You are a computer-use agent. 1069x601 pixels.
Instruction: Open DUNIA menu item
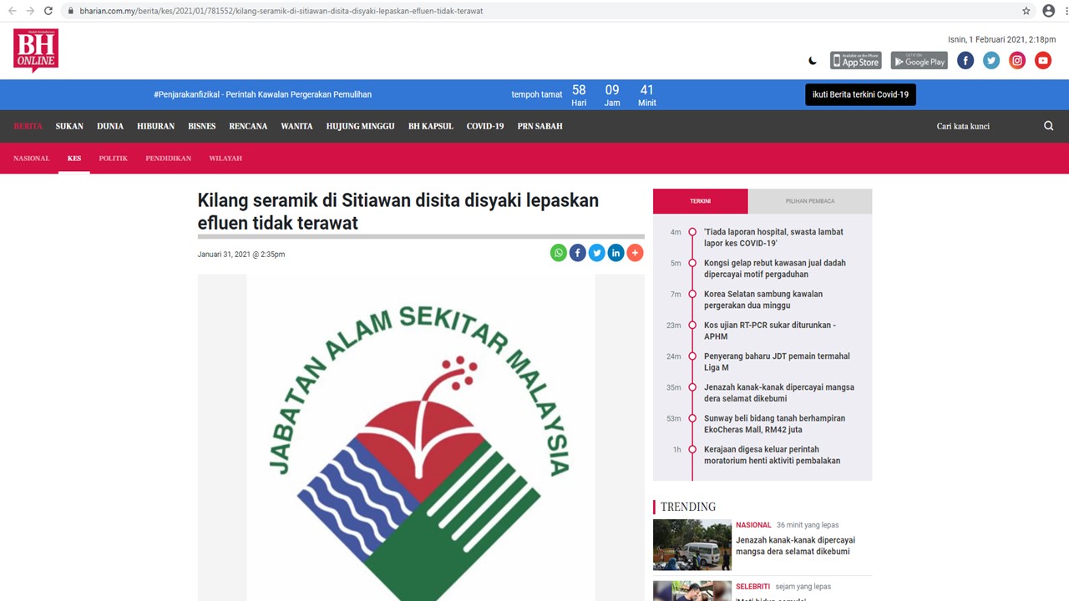coord(110,126)
